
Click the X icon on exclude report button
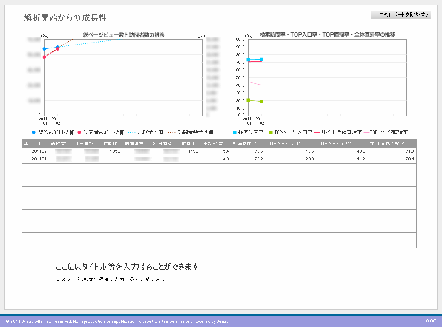coord(375,15)
